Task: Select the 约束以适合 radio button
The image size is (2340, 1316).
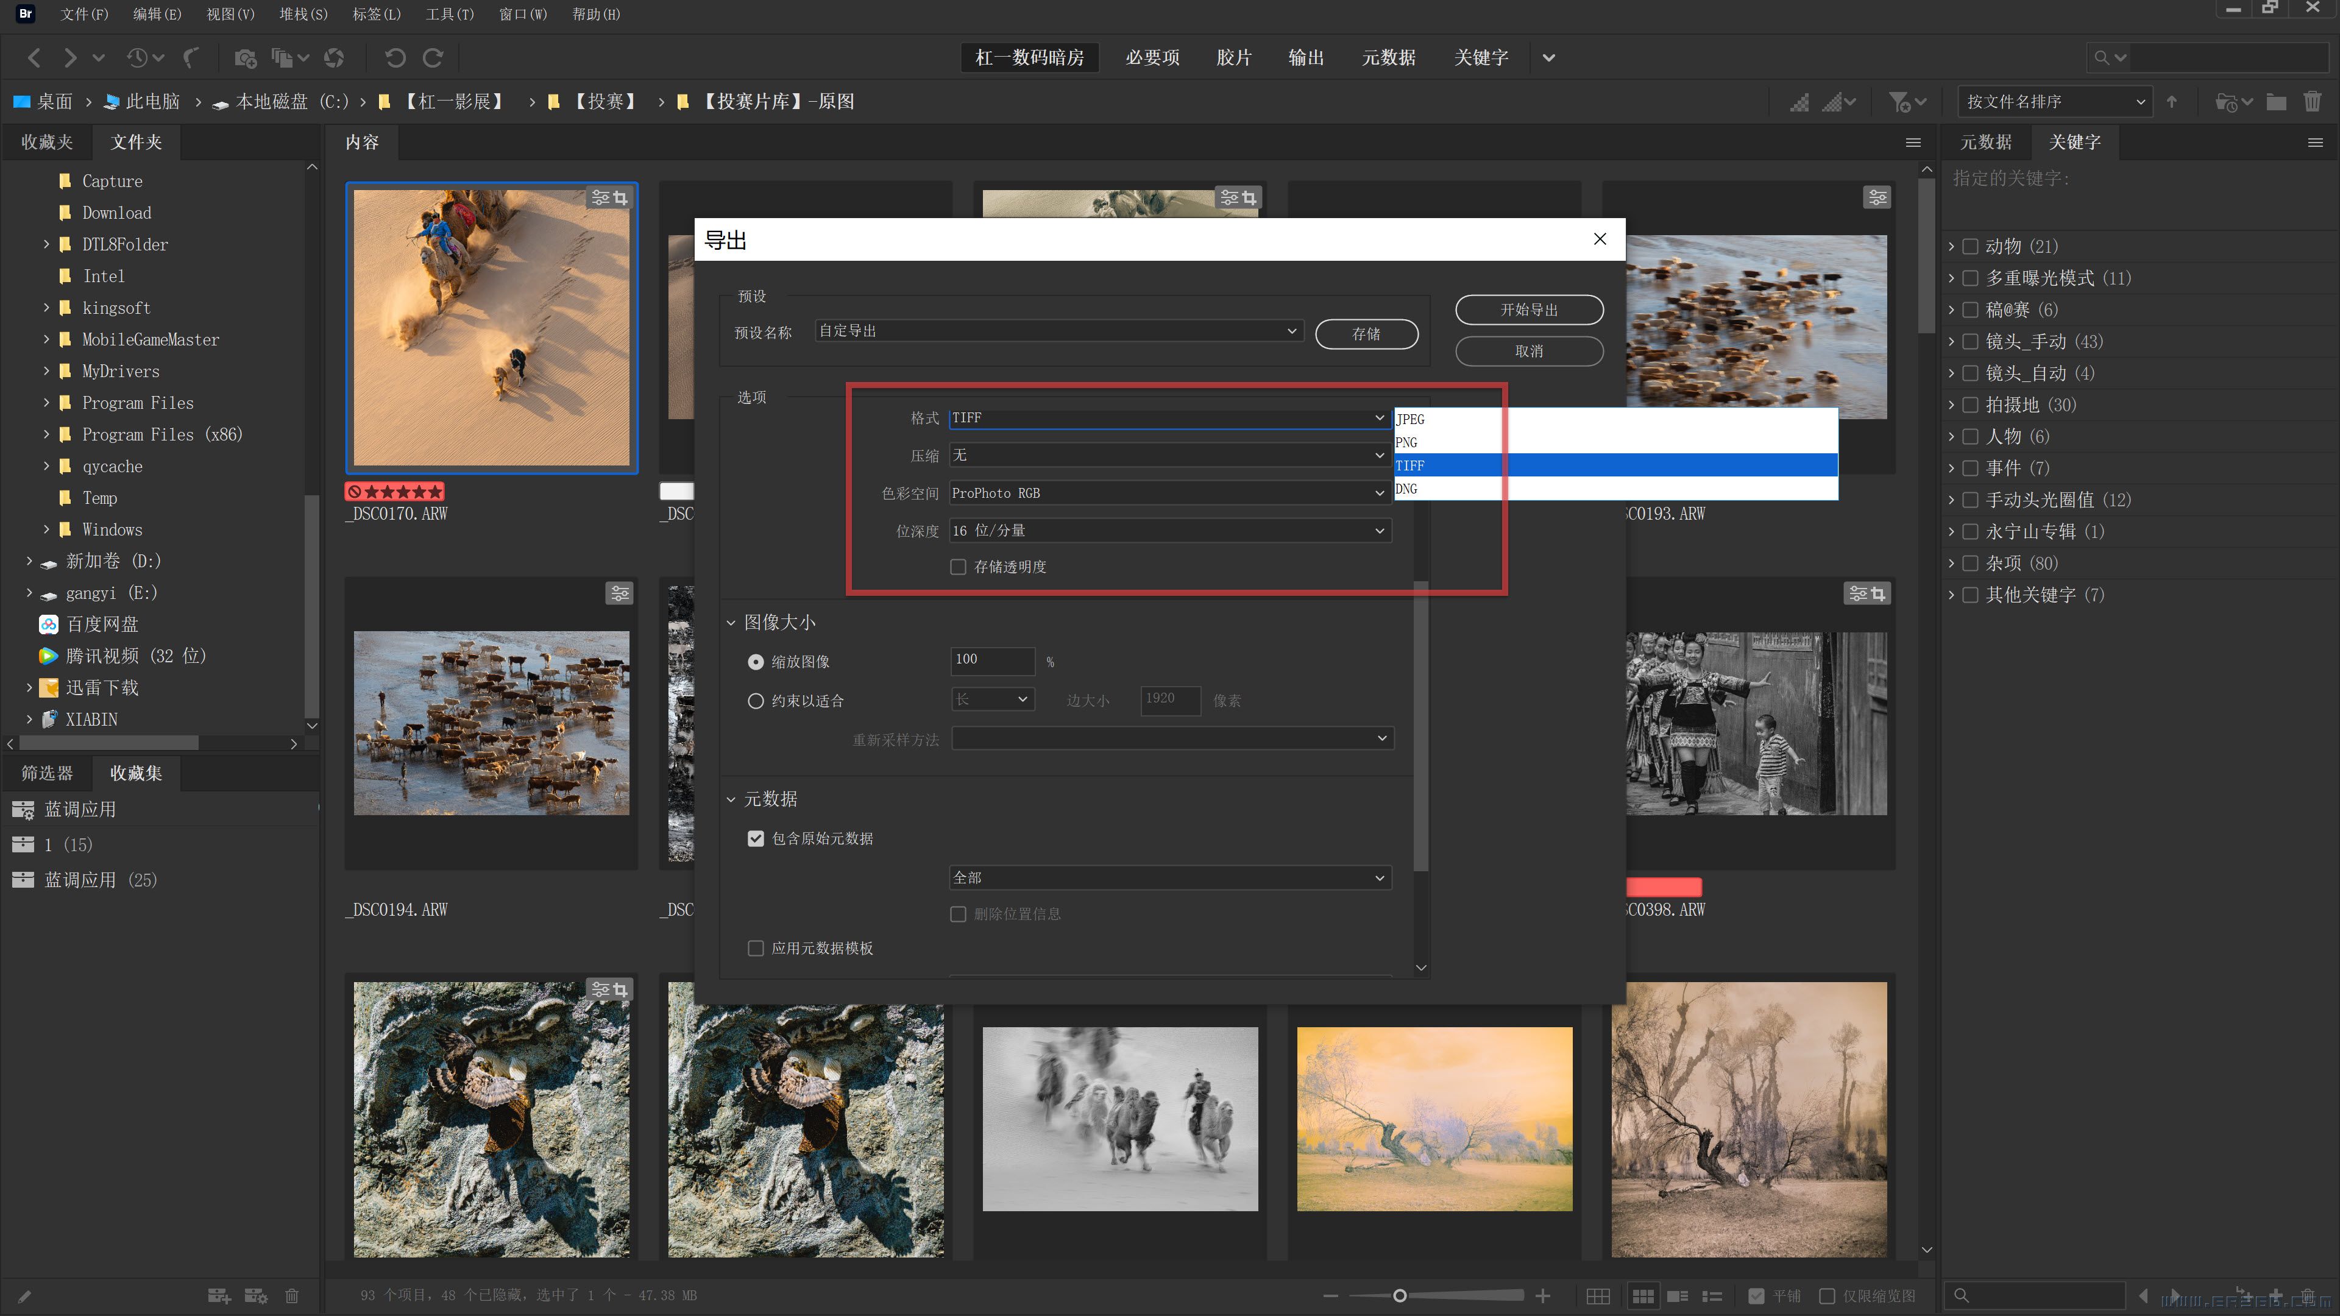Action: tap(756, 700)
